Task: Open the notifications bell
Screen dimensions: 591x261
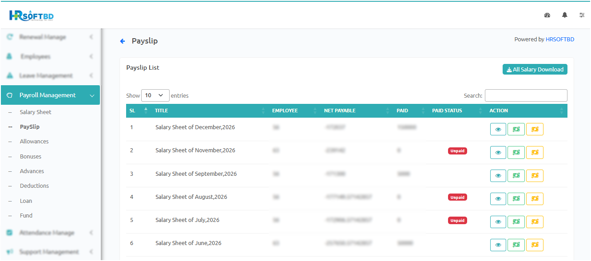Action: (x=564, y=15)
